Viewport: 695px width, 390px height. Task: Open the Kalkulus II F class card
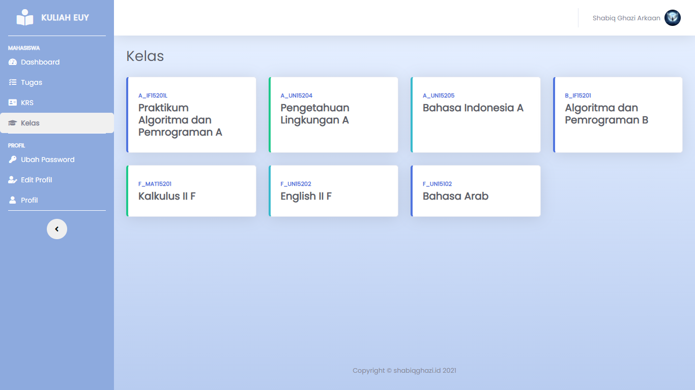[x=191, y=191]
